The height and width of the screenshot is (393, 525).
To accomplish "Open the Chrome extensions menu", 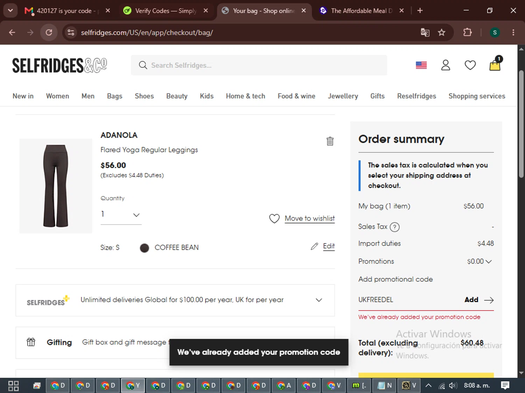I will [x=468, y=32].
